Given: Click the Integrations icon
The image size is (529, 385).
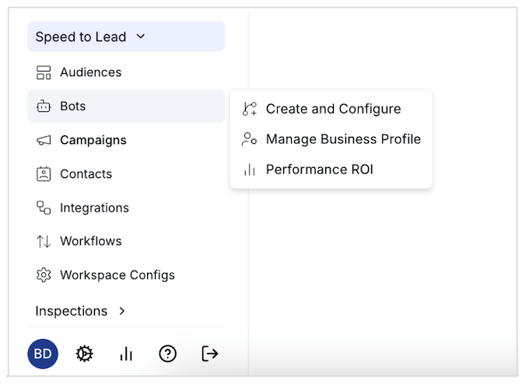Looking at the screenshot, I should click(44, 208).
